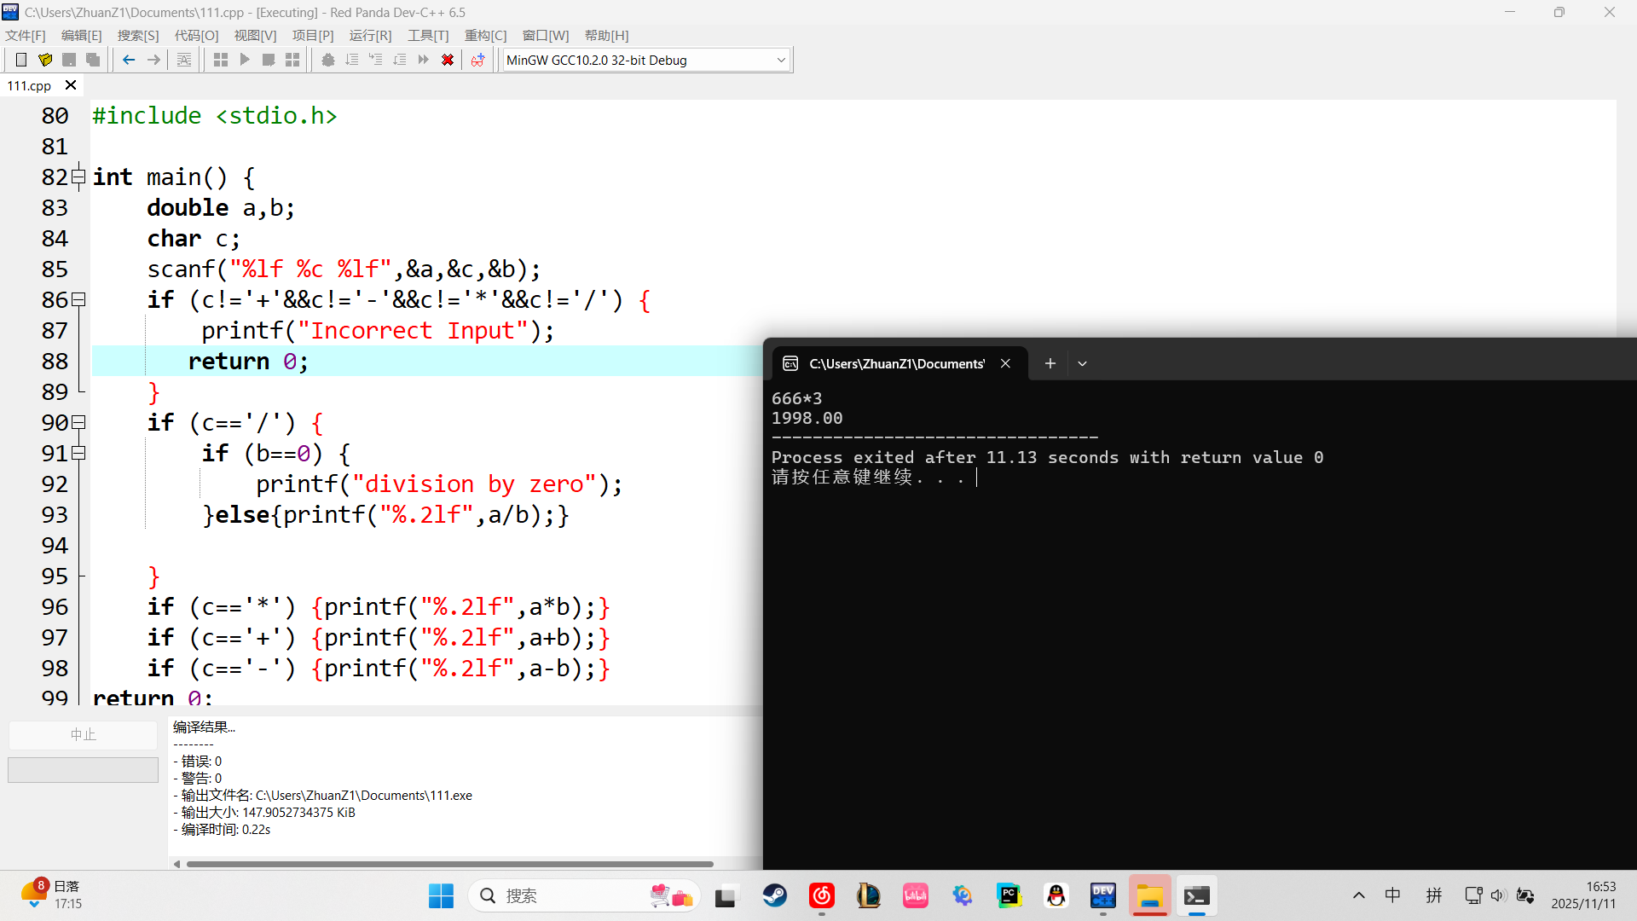Toggle the code fold on line 90
This screenshot has width=1637, height=921.
click(x=78, y=423)
